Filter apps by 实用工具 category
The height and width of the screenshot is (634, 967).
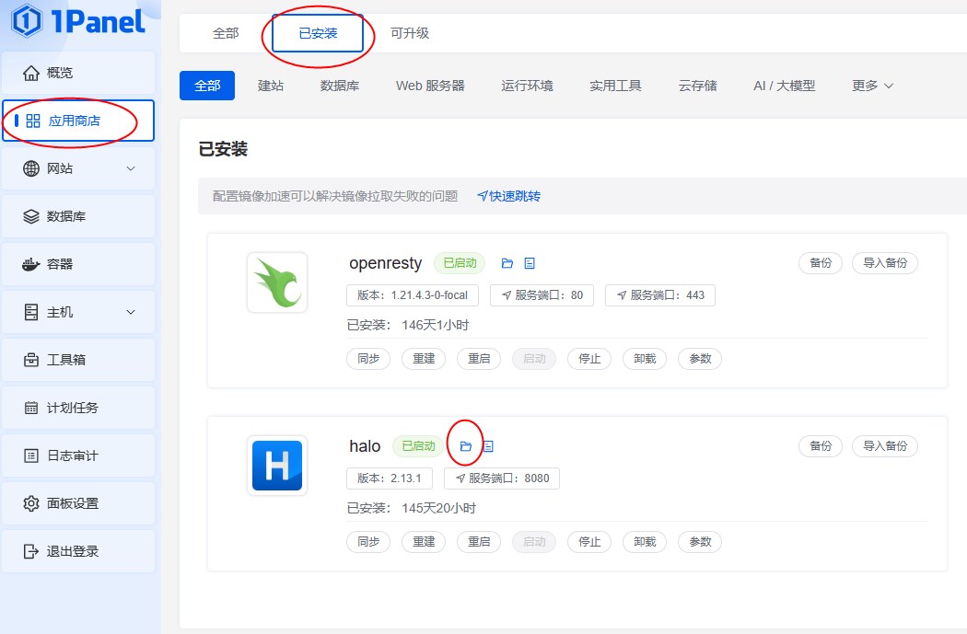615,86
